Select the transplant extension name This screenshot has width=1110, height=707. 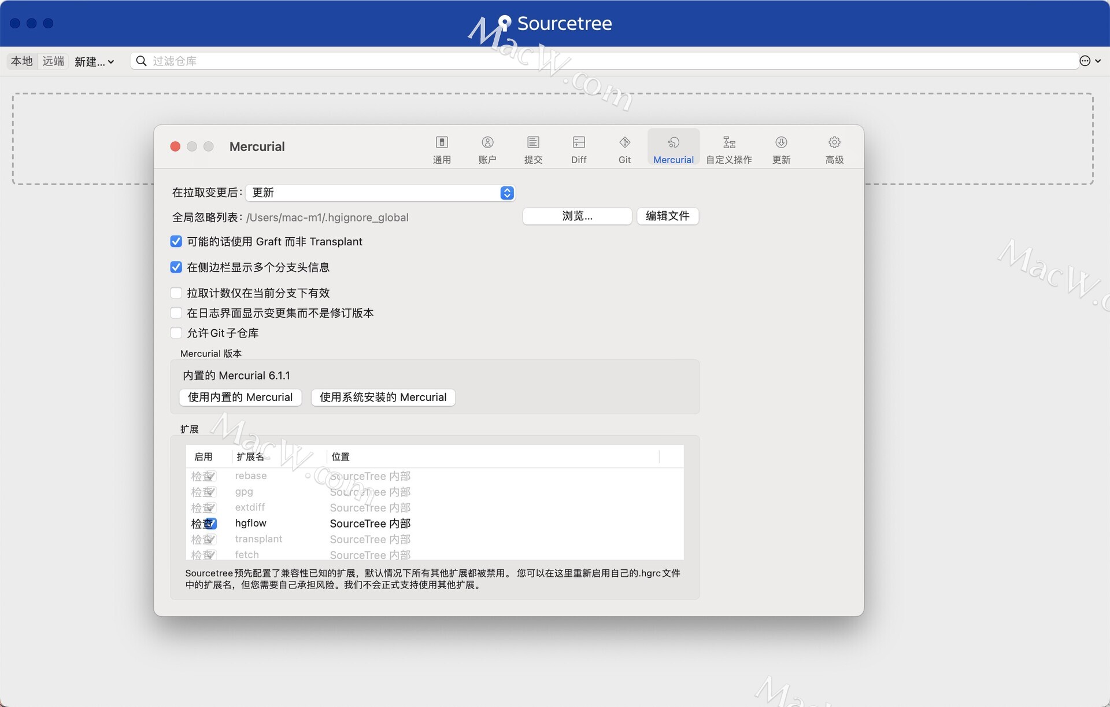coord(258,539)
